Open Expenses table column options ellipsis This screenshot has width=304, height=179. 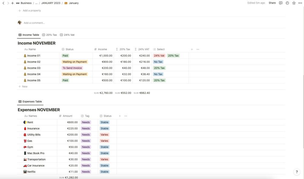[x=126, y=116]
